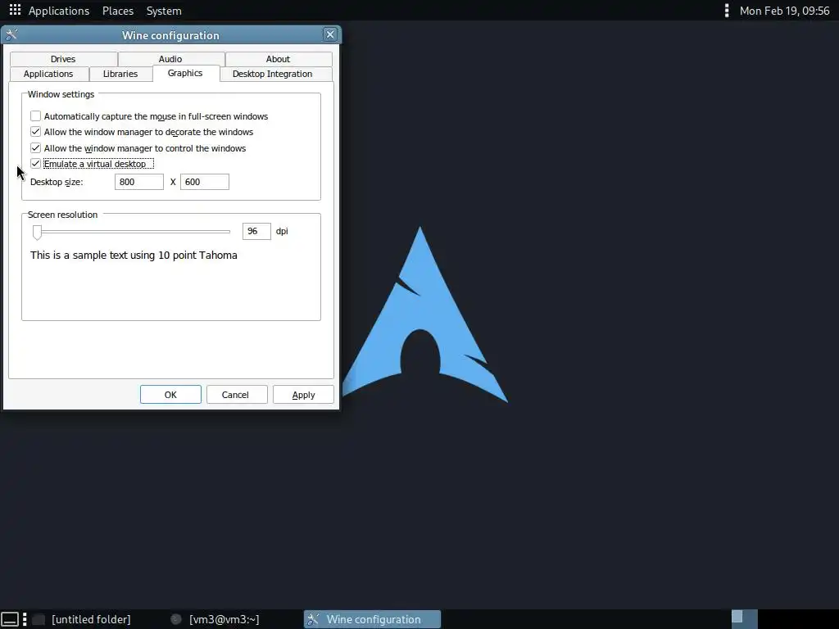
Task: Switch to the Applications tab in Wine
Action: tap(48, 74)
